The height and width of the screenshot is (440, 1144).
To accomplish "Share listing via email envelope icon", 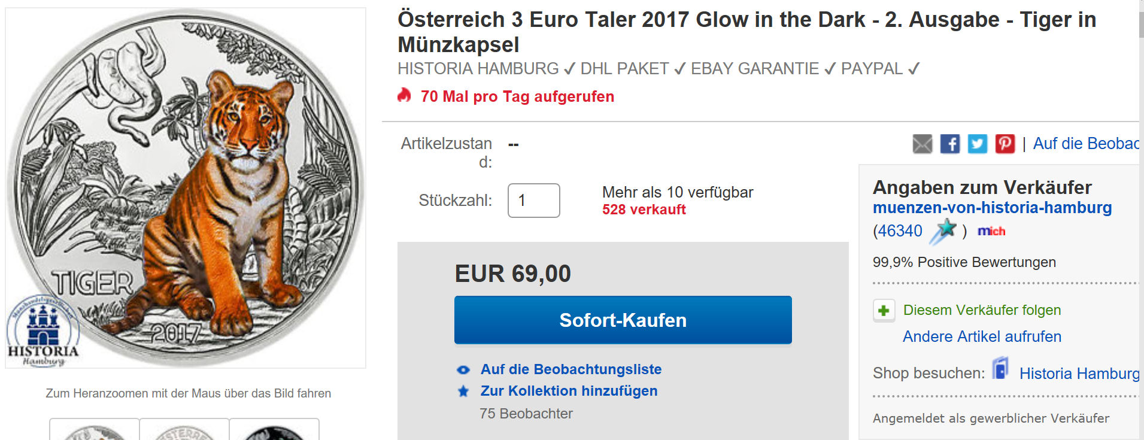I will point(922,144).
